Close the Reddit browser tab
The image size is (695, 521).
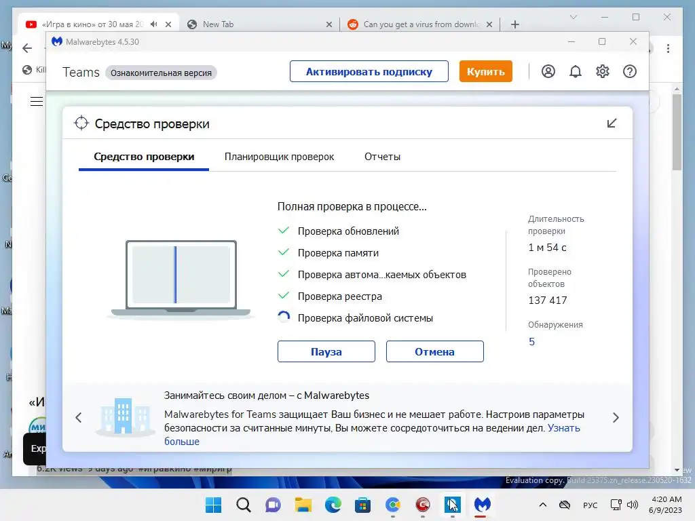coord(489,24)
